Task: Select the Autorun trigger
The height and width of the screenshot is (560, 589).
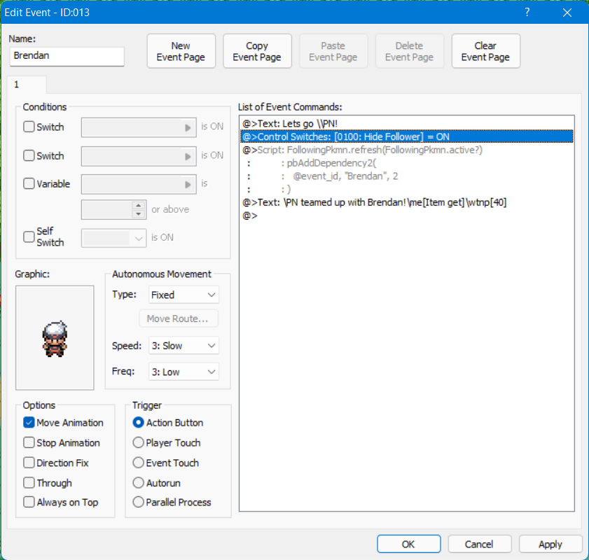Action: (x=139, y=483)
